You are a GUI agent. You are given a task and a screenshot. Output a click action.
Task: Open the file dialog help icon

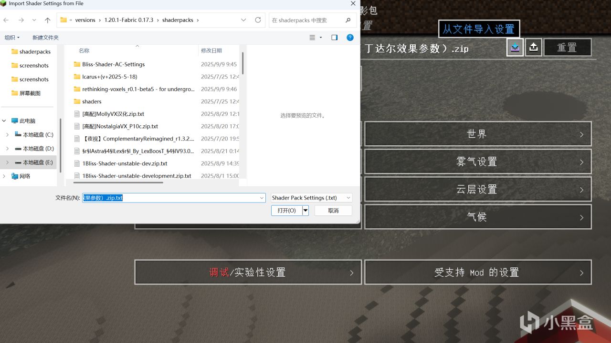pos(350,37)
